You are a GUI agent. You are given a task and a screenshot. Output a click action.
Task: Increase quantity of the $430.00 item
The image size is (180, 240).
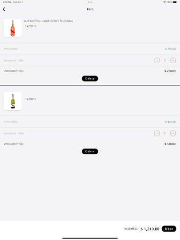coord(173,133)
